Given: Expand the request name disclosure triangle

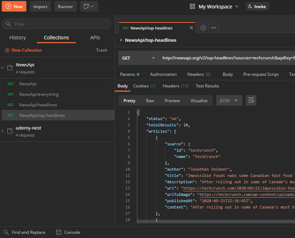Looking at the screenshot, I should coord(121,40).
